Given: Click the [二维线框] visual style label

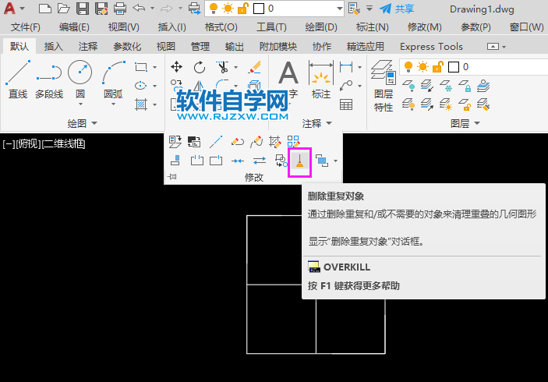Looking at the screenshot, I should click(64, 143).
